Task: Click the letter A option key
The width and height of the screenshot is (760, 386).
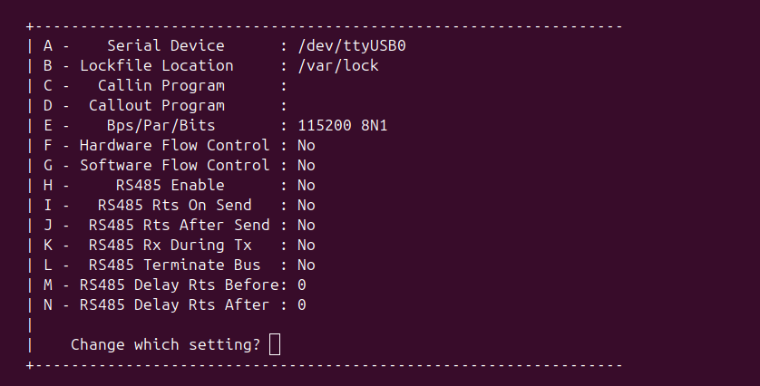Action: coord(47,45)
